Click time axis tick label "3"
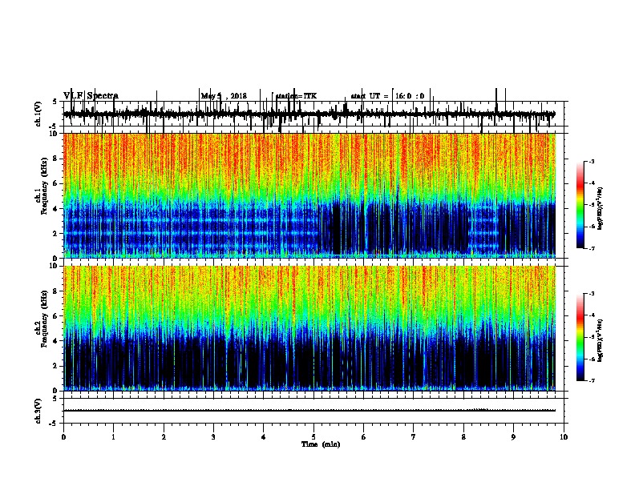635x490 pixels. (x=213, y=437)
